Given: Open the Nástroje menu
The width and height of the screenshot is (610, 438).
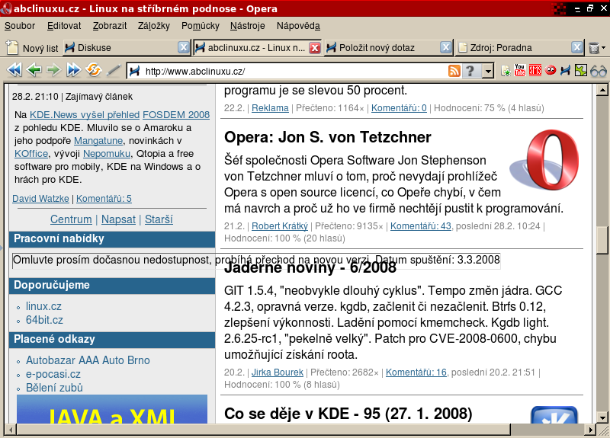Looking at the screenshot, I should [x=247, y=26].
